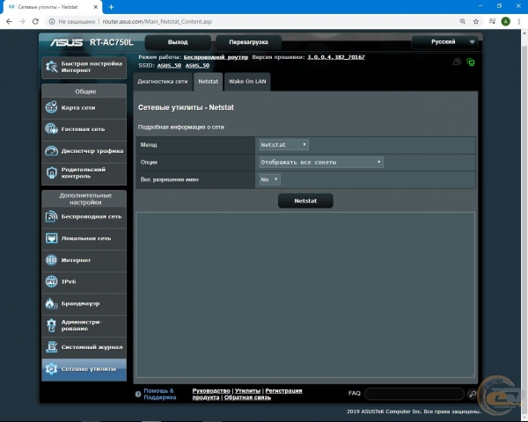Expand the name resolution No dropdown
The width and height of the screenshot is (528, 422).
(x=269, y=179)
